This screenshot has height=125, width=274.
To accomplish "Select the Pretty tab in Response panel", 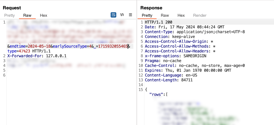I will tap(147, 15).
